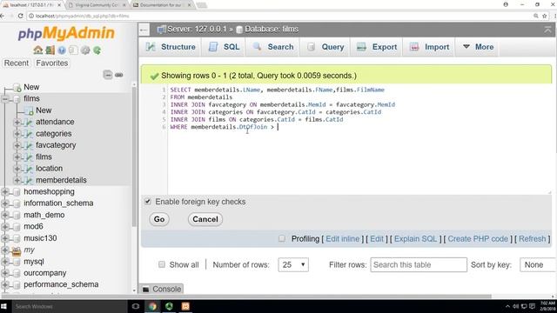The width and height of the screenshot is (557, 313).
Task: Click the Go button
Action: (159, 219)
